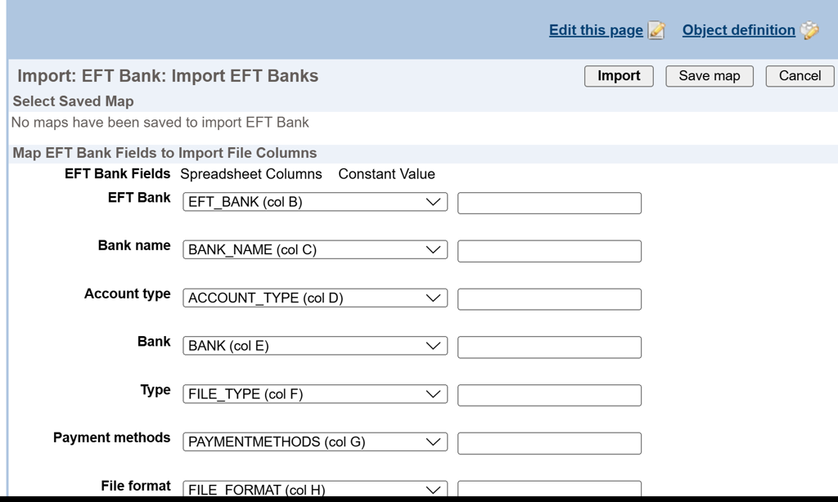This screenshot has height=502, width=838.
Task: Expand the EFT Bank column dropdown
Action: click(x=315, y=203)
